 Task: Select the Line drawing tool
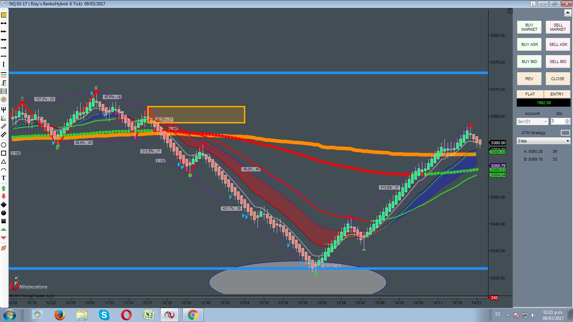(x=4, y=23)
